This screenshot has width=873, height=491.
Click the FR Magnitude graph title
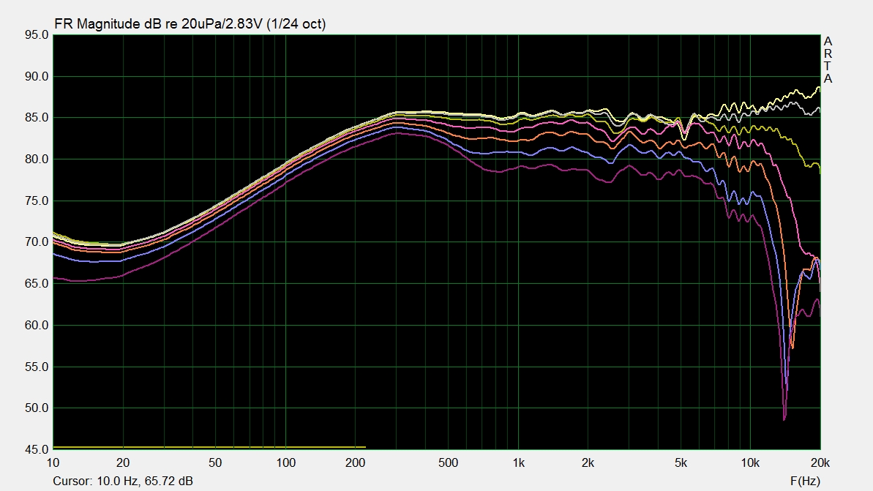(x=190, y=24)
